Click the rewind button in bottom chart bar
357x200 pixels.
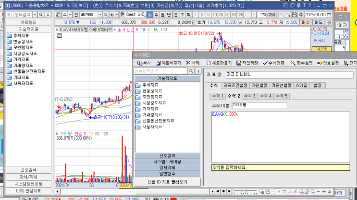[218, 191]
